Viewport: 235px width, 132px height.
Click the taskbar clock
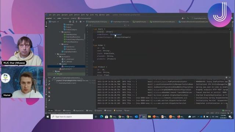click(224, 117)
